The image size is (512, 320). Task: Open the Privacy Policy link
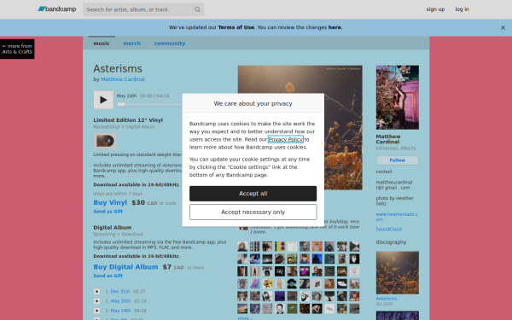[x=285, y=139]
